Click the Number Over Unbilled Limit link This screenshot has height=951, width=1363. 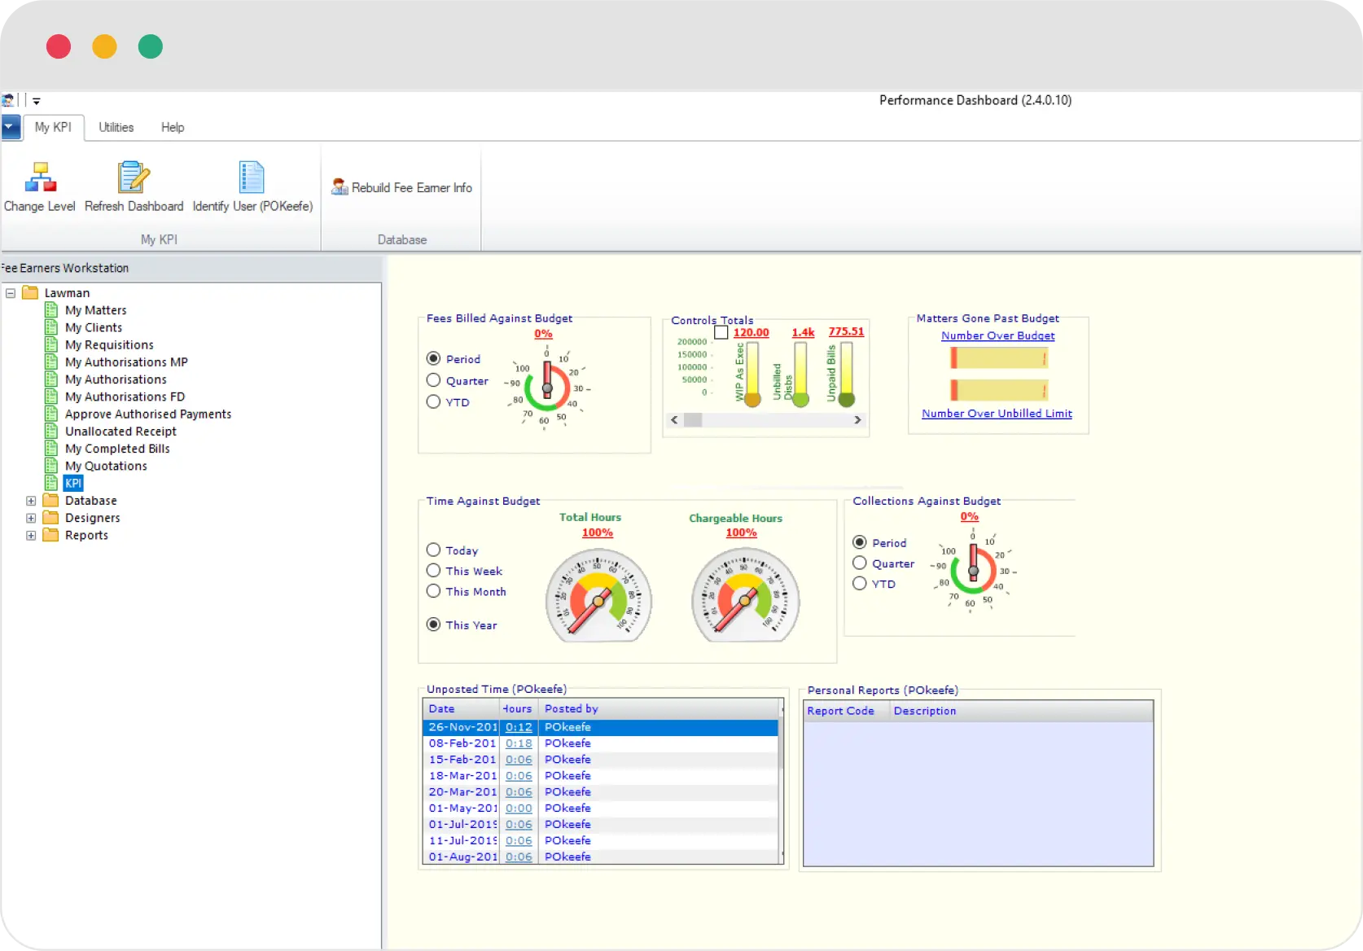point(997,414)
